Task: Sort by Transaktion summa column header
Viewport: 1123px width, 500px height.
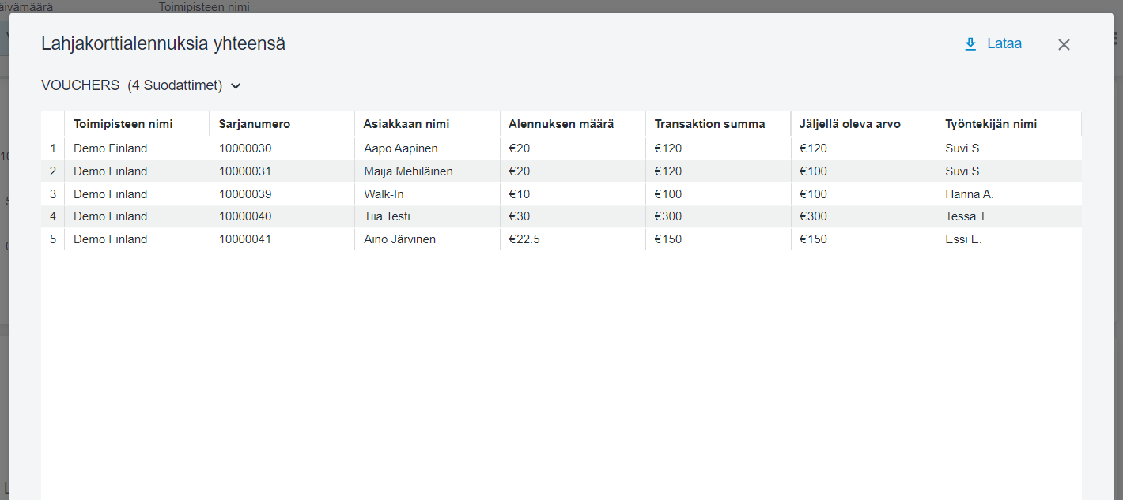Action: [x=709, y=124]
